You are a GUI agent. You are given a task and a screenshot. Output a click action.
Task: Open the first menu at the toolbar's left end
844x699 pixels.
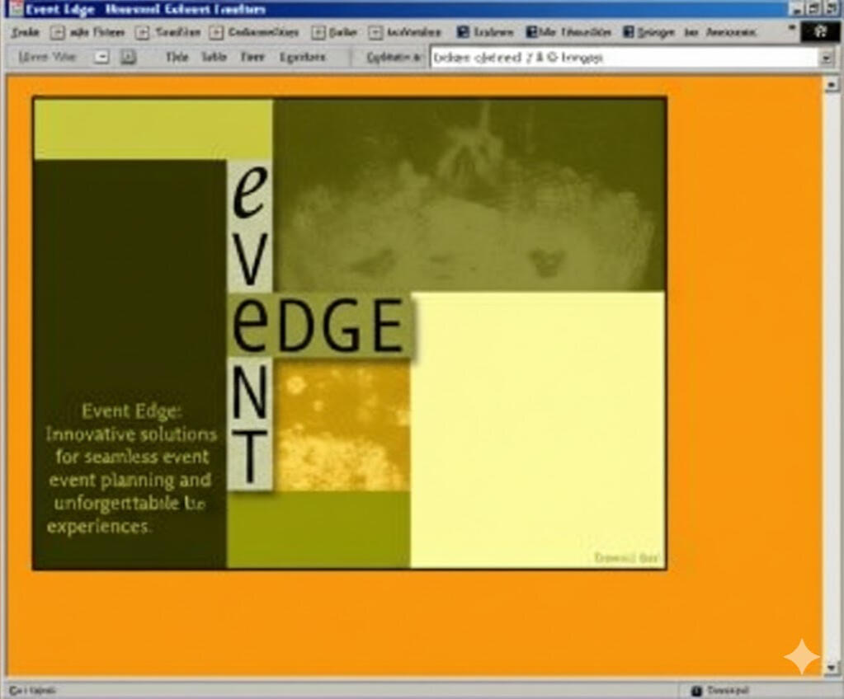pos(26,32)
